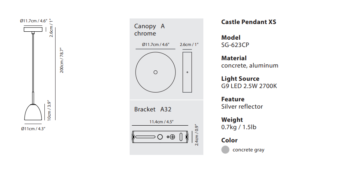Click the ground symbol on the bracket

click(172, 137)
